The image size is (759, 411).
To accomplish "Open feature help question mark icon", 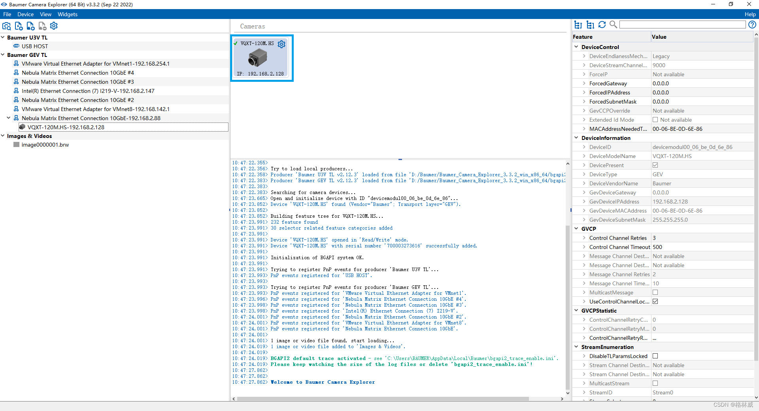I will 752,25.
